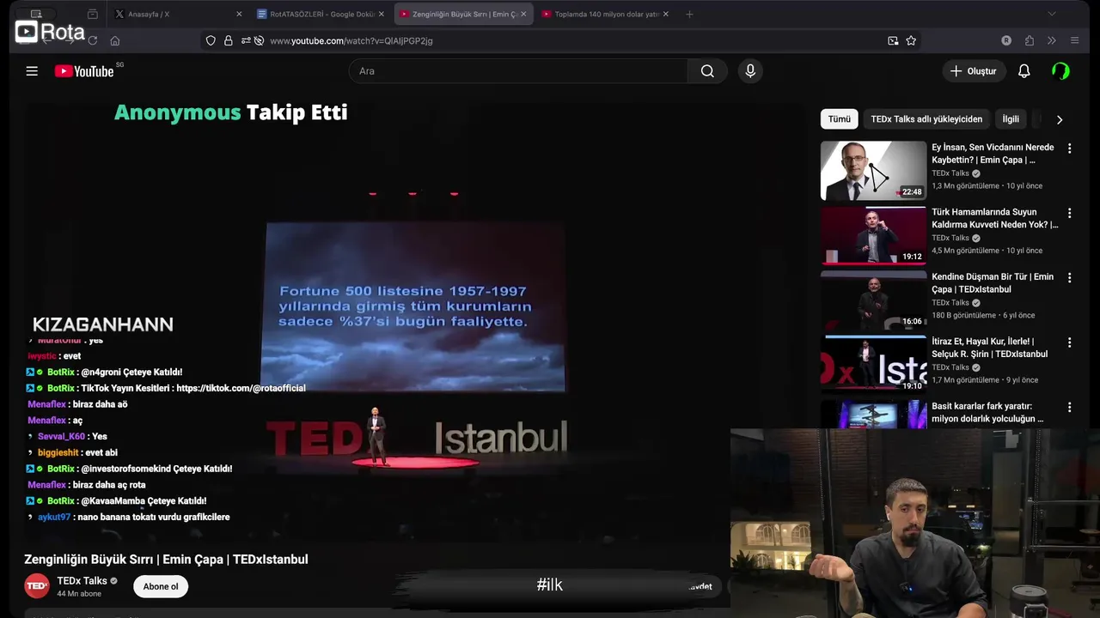The image size is (1100, 618).
Task: Reload the page with browser refresh icon
Action: pyautogui.click(x=92, y=40)
